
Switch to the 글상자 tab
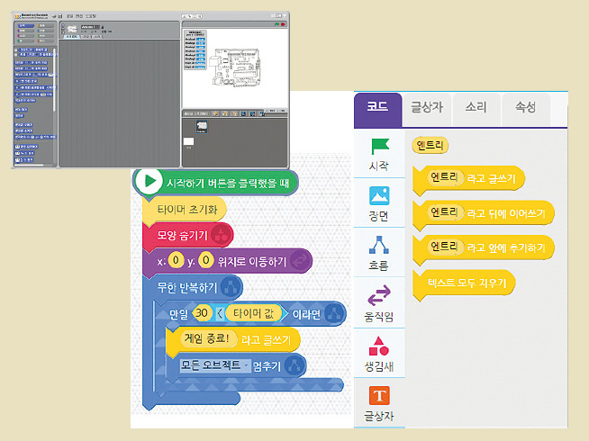(427, 107)
